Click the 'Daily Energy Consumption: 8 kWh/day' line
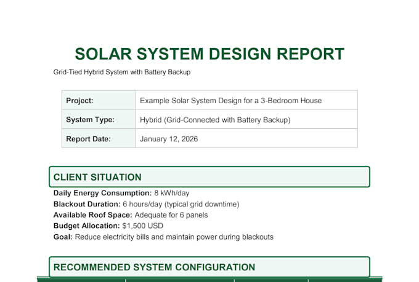Screen dimensions: 419x282 click(x=121, y=193)
